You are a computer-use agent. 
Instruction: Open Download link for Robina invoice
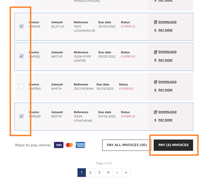[x=167, y=82]
